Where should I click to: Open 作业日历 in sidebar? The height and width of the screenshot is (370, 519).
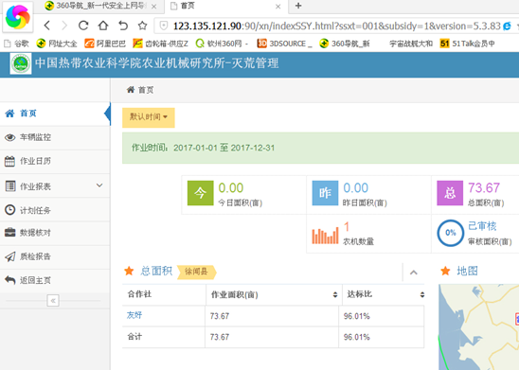(x=55, y=162)
